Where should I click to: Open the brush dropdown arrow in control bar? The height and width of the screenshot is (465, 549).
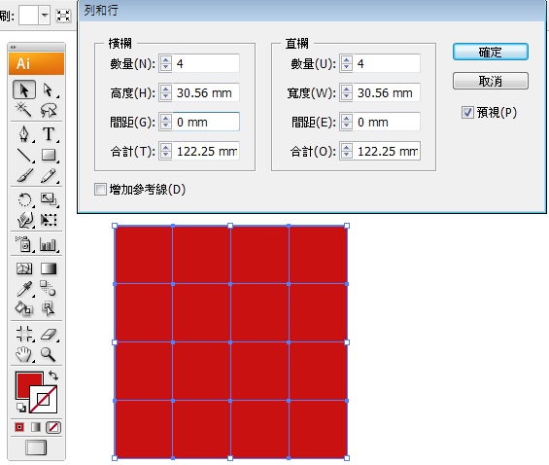coord(45,15)
